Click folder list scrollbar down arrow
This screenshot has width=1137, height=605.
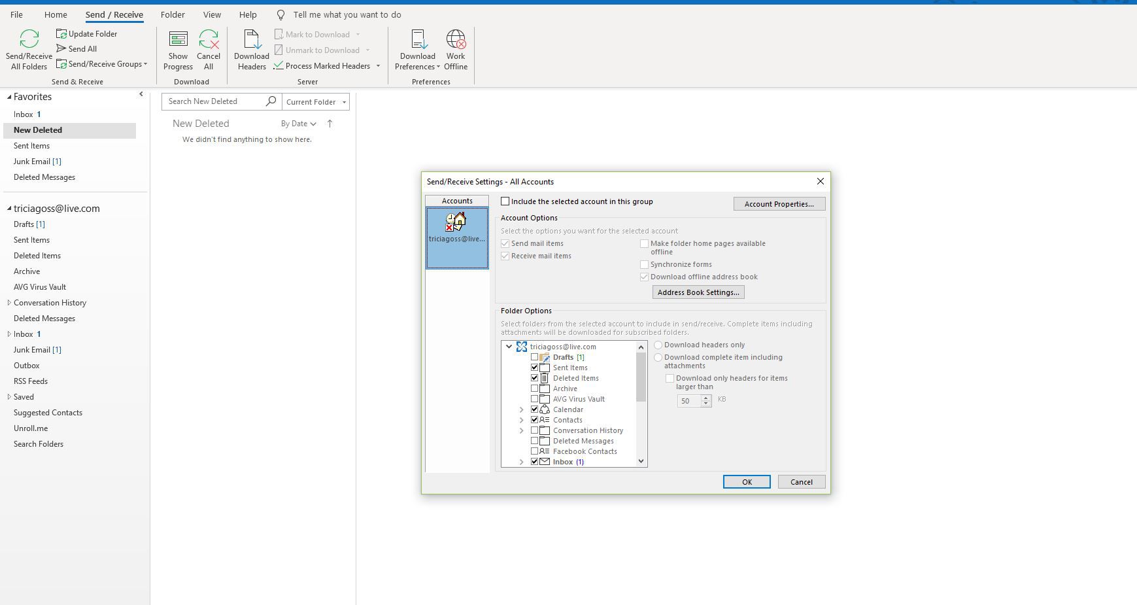pos(641,461)
